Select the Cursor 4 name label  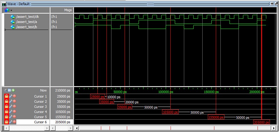click(x=40, y=112)
